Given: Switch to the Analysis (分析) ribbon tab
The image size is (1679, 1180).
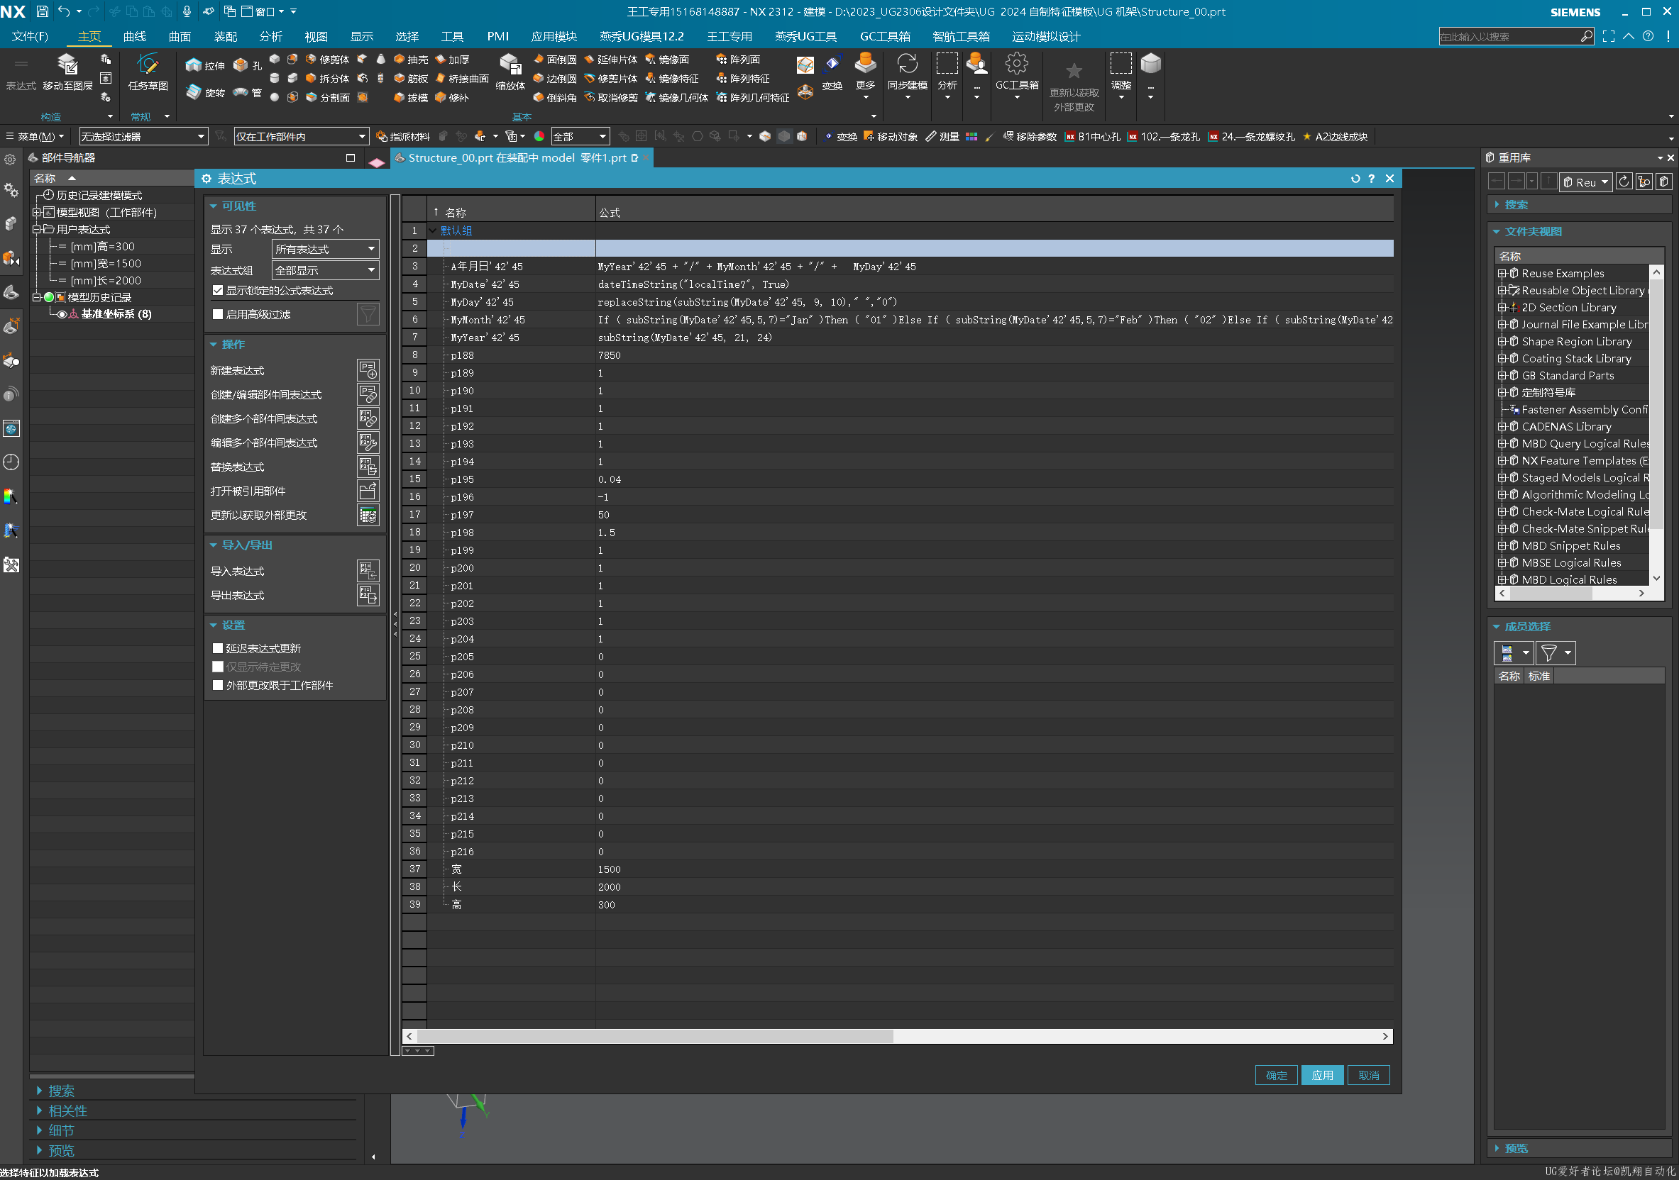Looking at the screenshot, I should point(270,37).
